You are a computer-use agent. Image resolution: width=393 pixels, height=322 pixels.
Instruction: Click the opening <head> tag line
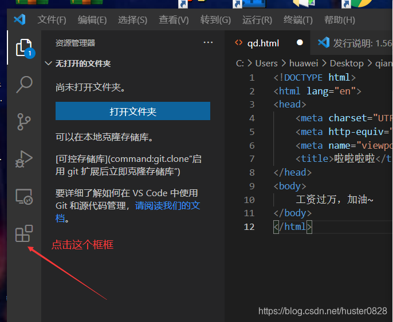click(290, 104)
